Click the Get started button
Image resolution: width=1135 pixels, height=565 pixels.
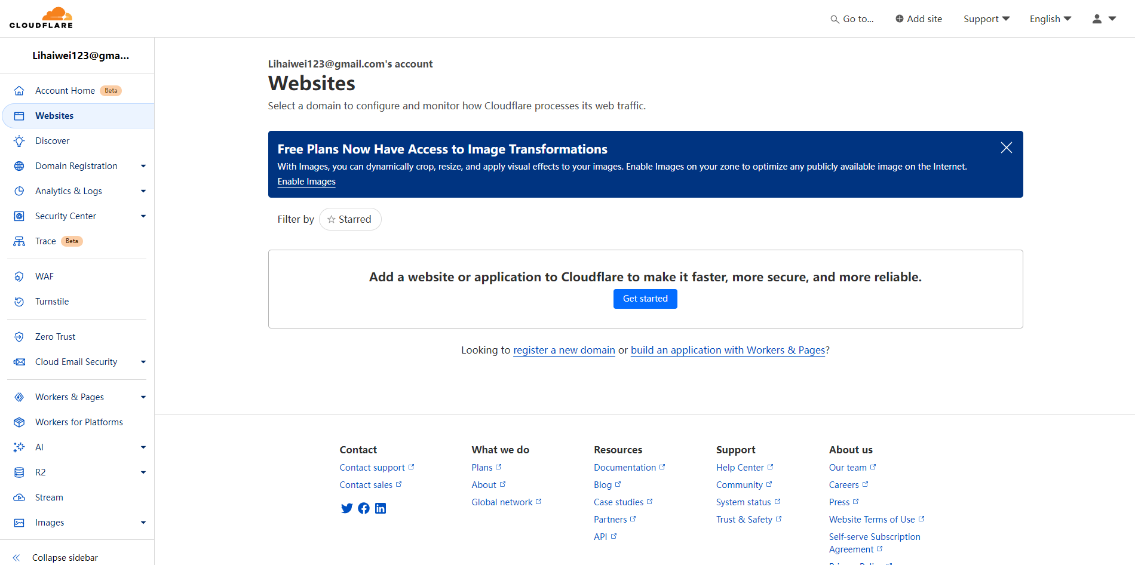coord(645,299)
